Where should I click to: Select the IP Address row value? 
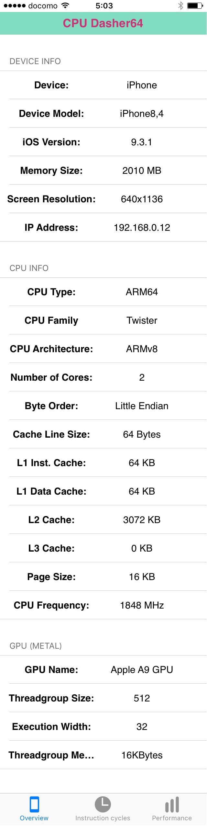(x=142, y=228)
